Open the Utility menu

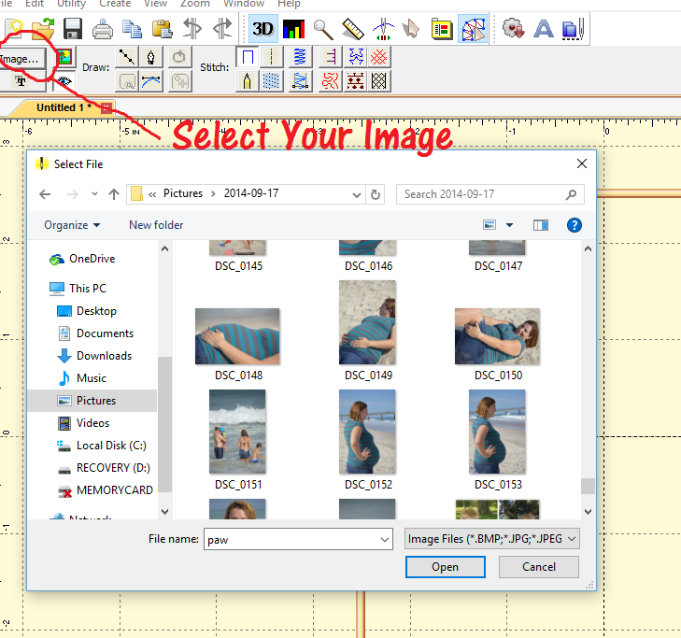click(71, 4)
